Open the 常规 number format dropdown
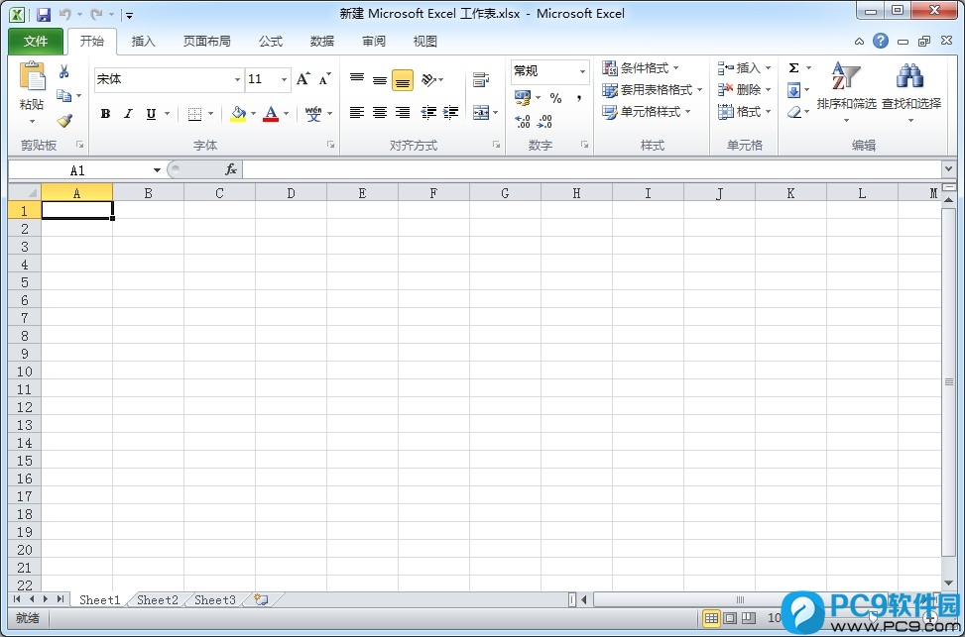Screen dimensions: 965x637 point(582,72)
